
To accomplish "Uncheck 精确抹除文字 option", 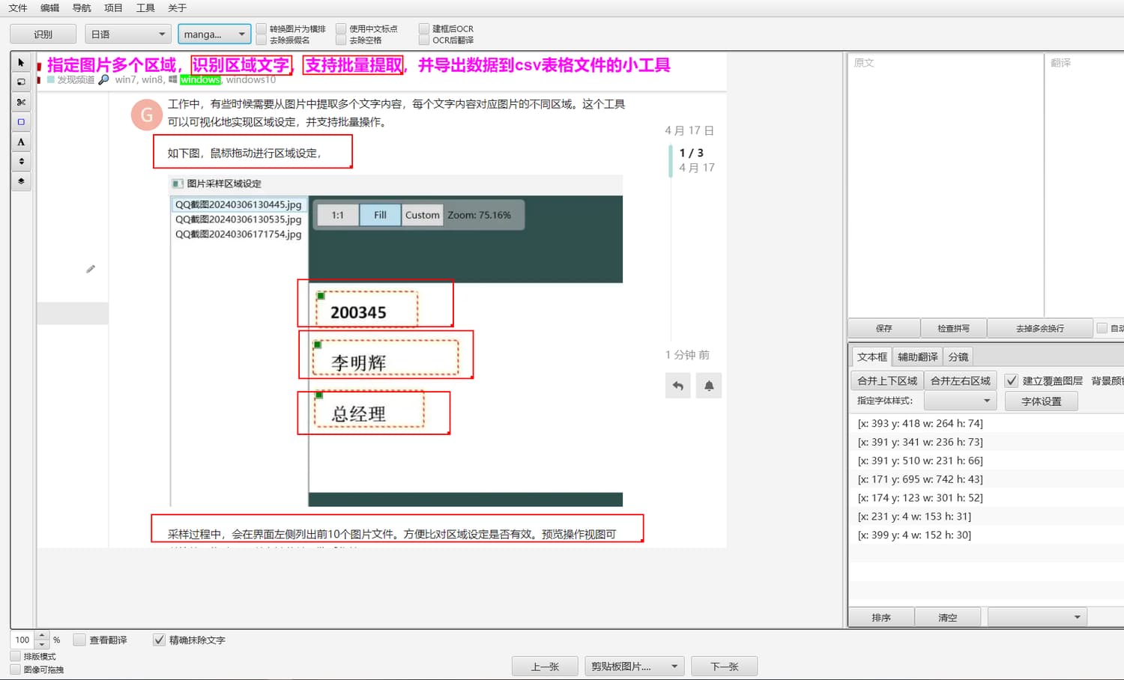I will pos(159,640).
